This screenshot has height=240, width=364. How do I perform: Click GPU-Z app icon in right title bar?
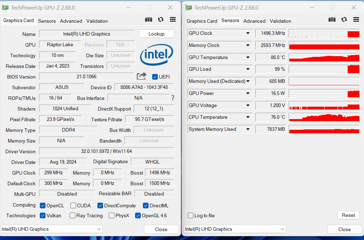pyautogui.click(x=189, y=8)
